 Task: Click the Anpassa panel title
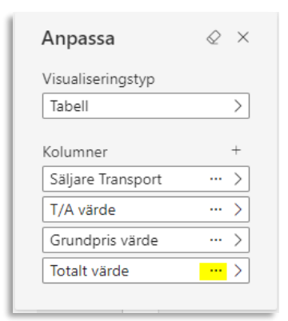(78, 38)
